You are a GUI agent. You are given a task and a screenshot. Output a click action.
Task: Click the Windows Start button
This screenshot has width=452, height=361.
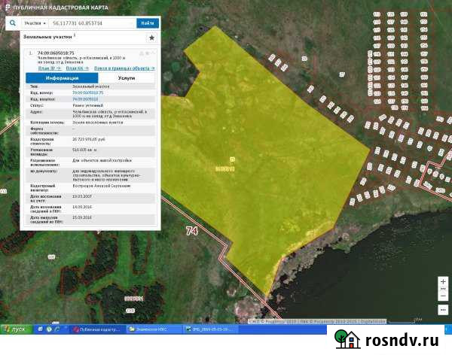[x=14, y=329]
